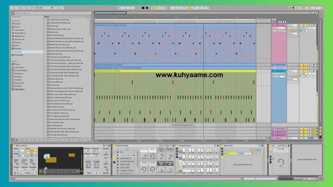Adjust the Turn Me knob
This screenshot has width=333, height=187.
pyautogui.click(x=281, y=162)
